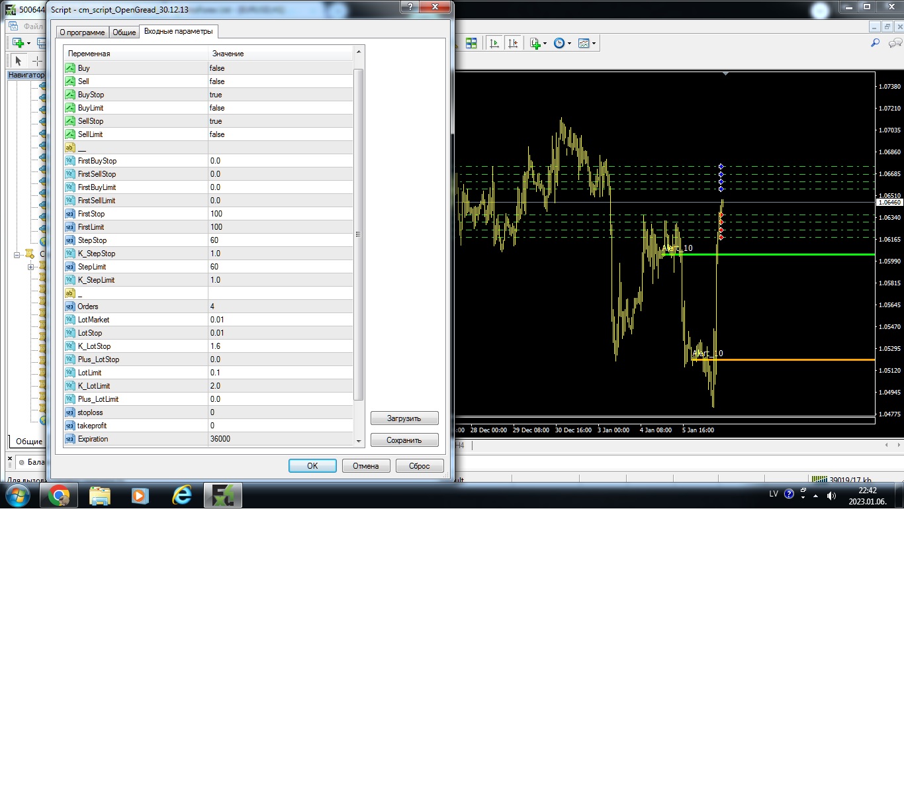Image resolution: width=904 pixels, height=805 pixels.
Task: Open the periodicity clock dropdown arrow
Action: click(569, 44)
